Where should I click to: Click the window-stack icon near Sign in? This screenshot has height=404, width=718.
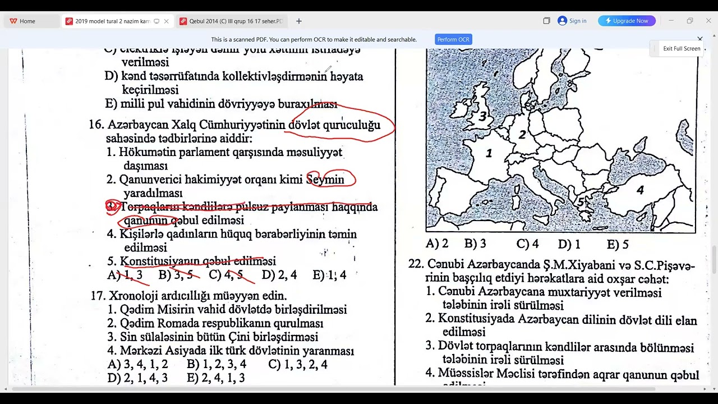point(546,21)
